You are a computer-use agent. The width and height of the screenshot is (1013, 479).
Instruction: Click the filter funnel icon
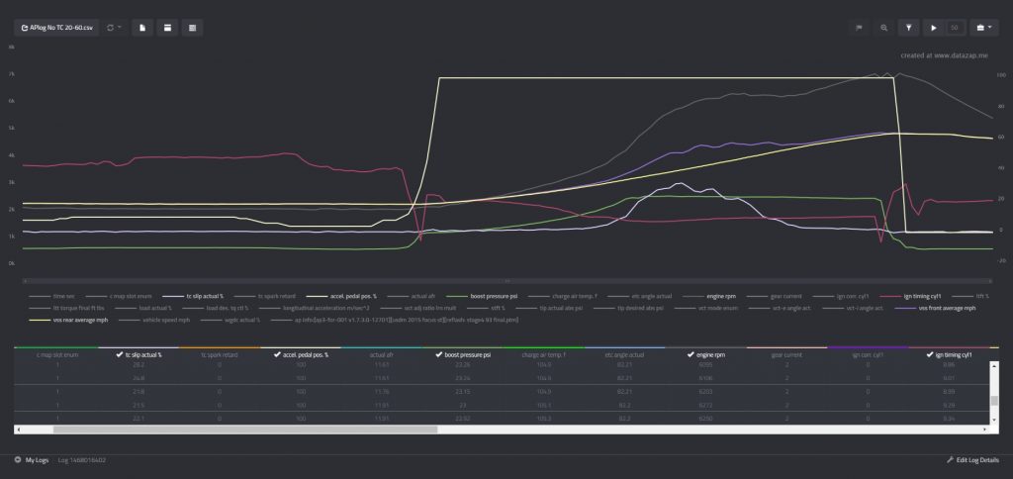coord(909,28)
